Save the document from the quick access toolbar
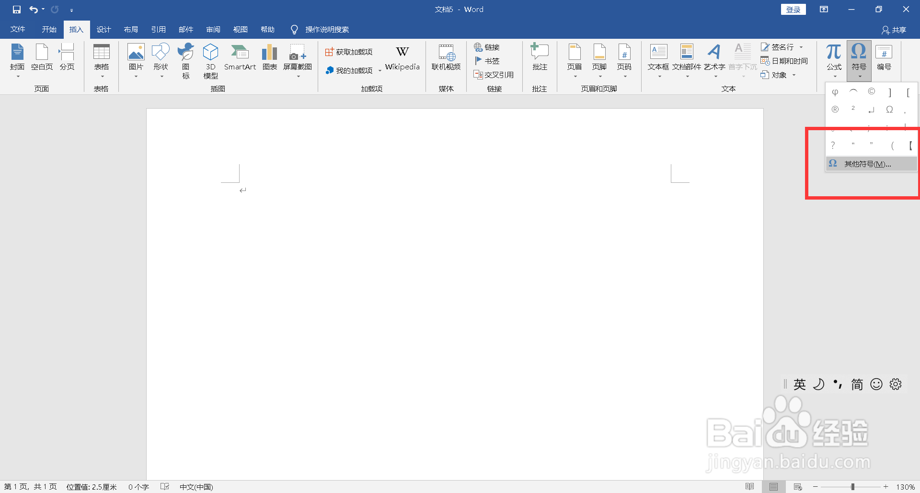The width and height of the screenshot is (920, 493). (x=17, y=10)
